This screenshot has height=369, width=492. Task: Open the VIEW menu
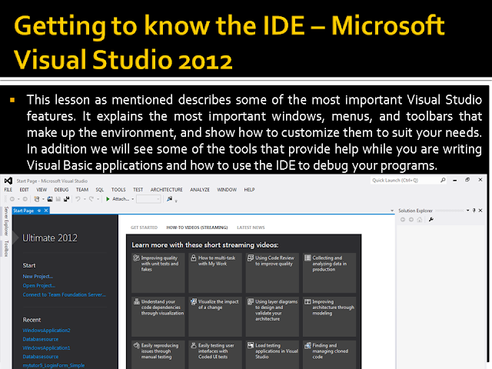tap(42, 190)
